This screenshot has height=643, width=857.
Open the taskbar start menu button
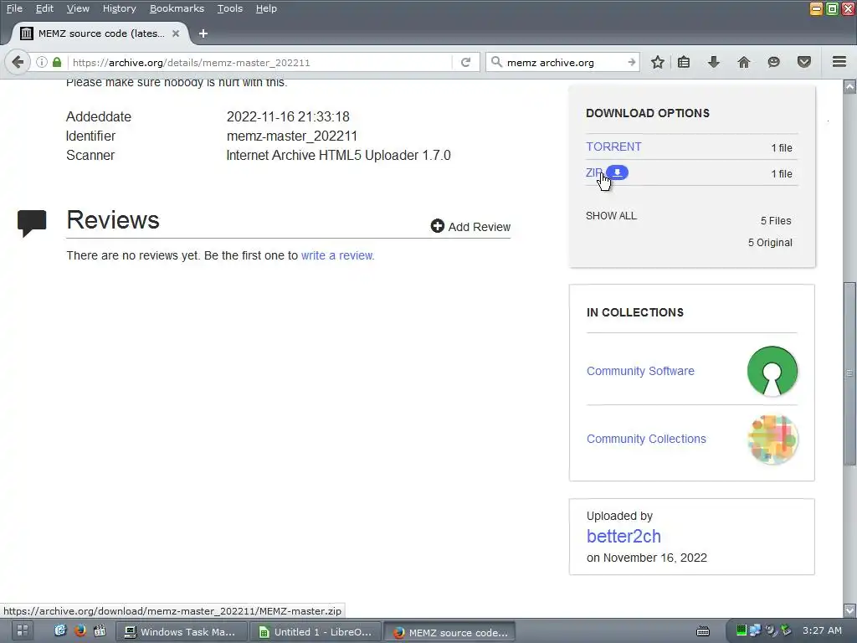(23, 630)
